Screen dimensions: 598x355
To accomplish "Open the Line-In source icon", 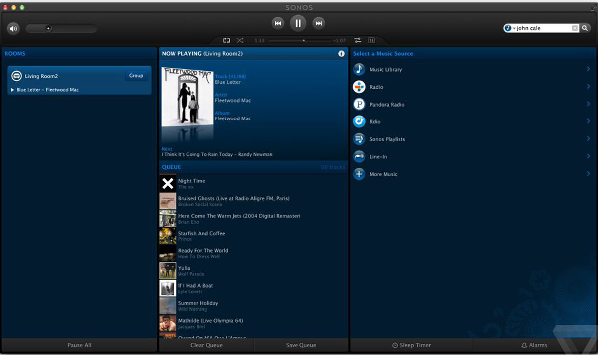I will pyautogui.click(x=359, y=157).
